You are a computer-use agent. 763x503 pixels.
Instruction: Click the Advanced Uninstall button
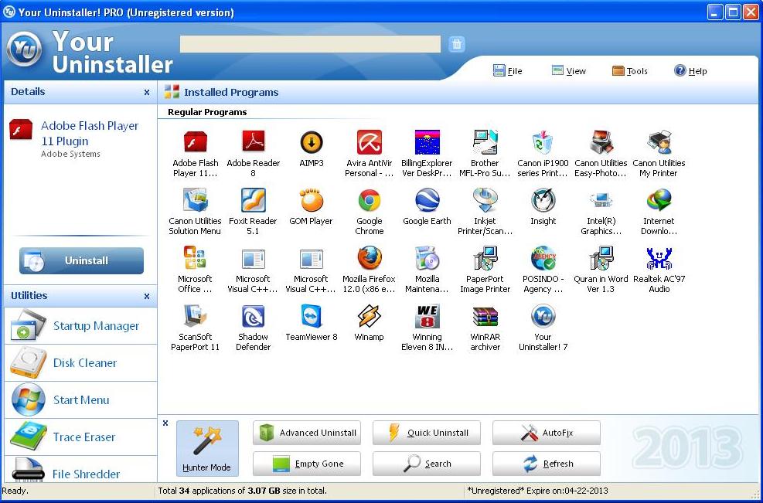tap(307, 433)
